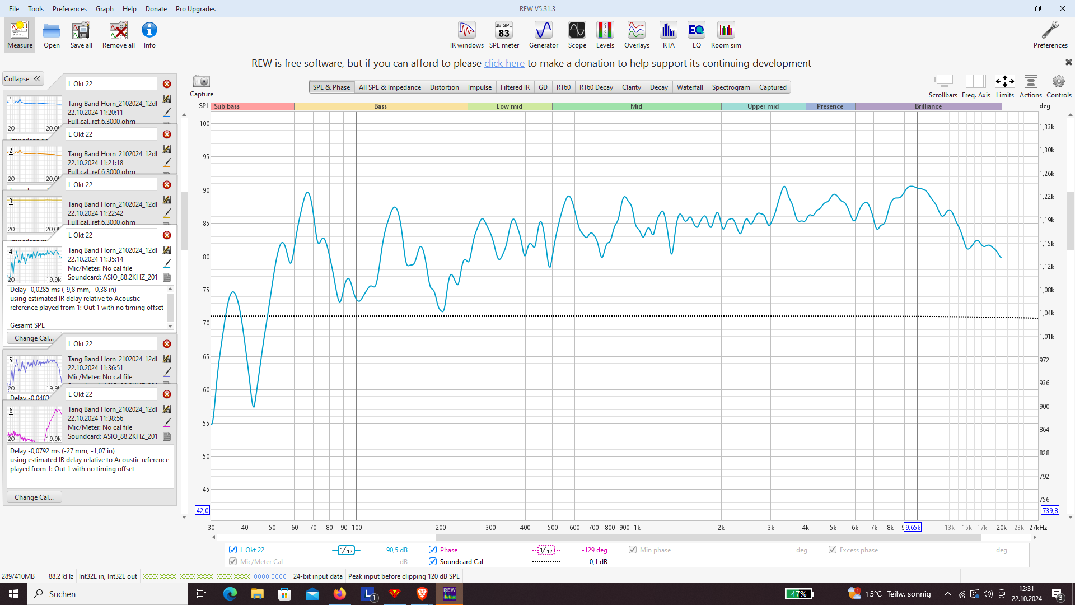Open the Overlays window
The height and width of the screenshot is (605, 1075).
coord(637,35)
